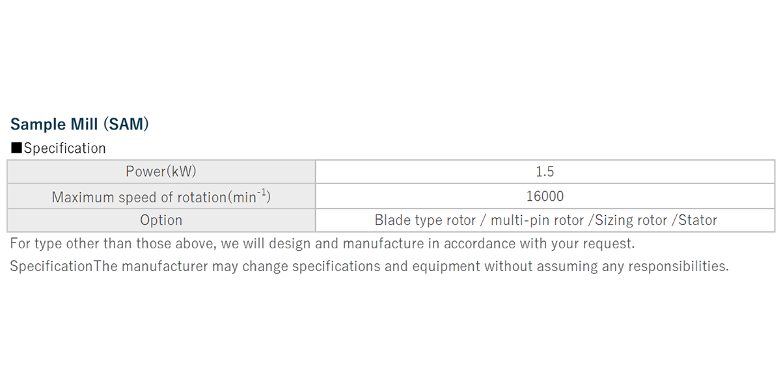This screenshot has height=390, width=781.
Task: Click the Option row label cell
Action: pos(161,220)
